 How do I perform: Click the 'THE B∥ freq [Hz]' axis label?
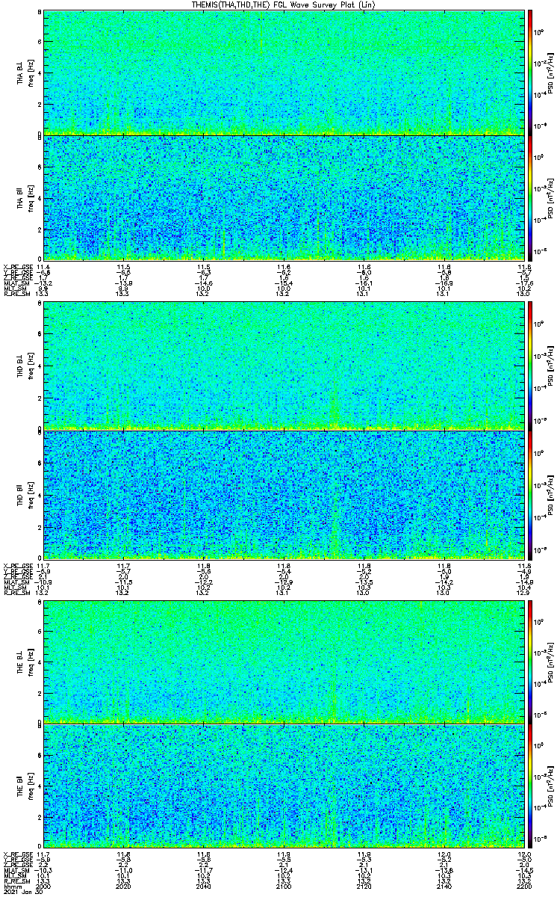point(25,786)
